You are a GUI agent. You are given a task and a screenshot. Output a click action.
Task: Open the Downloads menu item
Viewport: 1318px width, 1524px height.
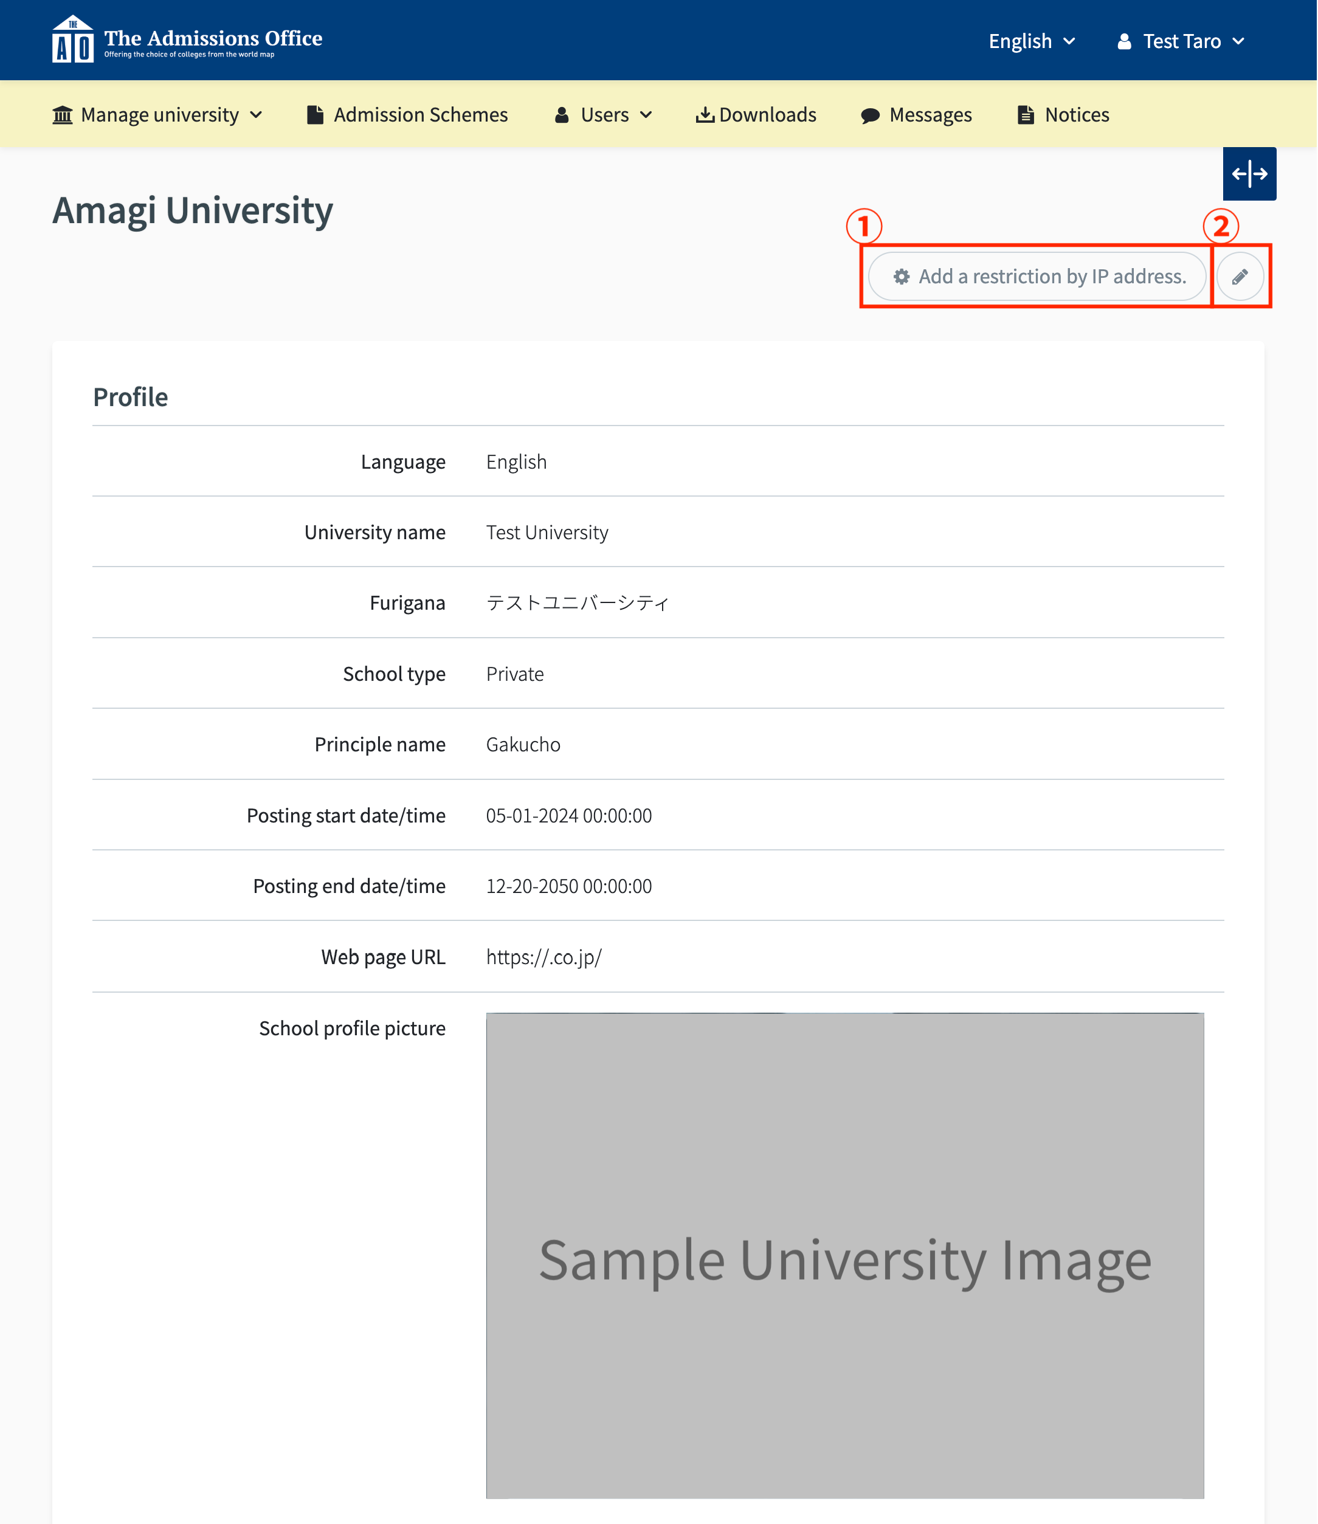point(767,115)
